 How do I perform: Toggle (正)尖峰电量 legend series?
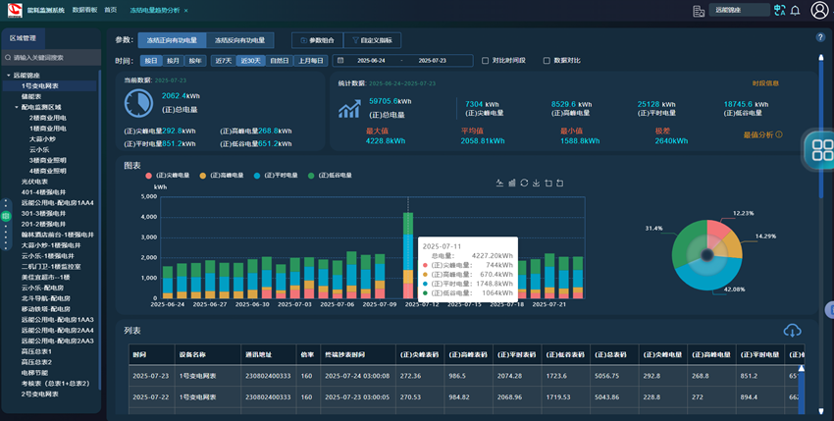coord(167,176)
